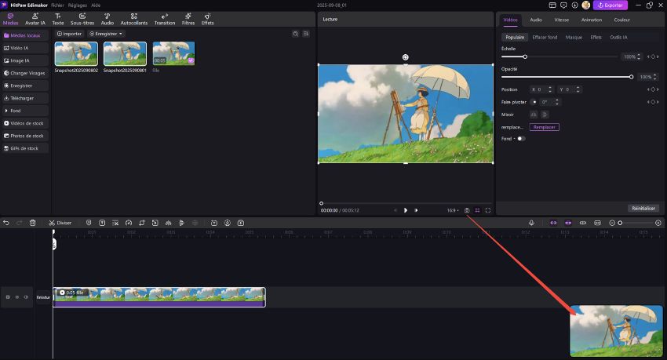
Task: Open the Médias tab icon
Action: pos(10,19)
